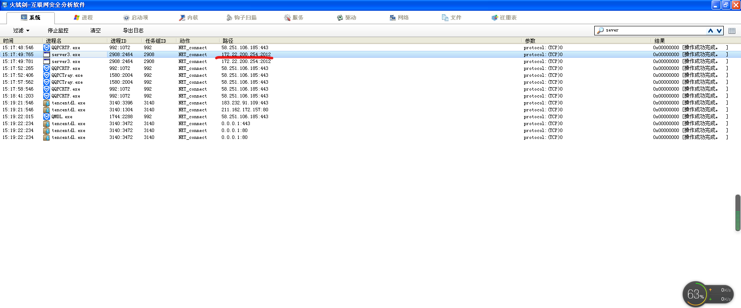
Task: Click the 注册表 tab icon
Action: (x=495, y=18)
